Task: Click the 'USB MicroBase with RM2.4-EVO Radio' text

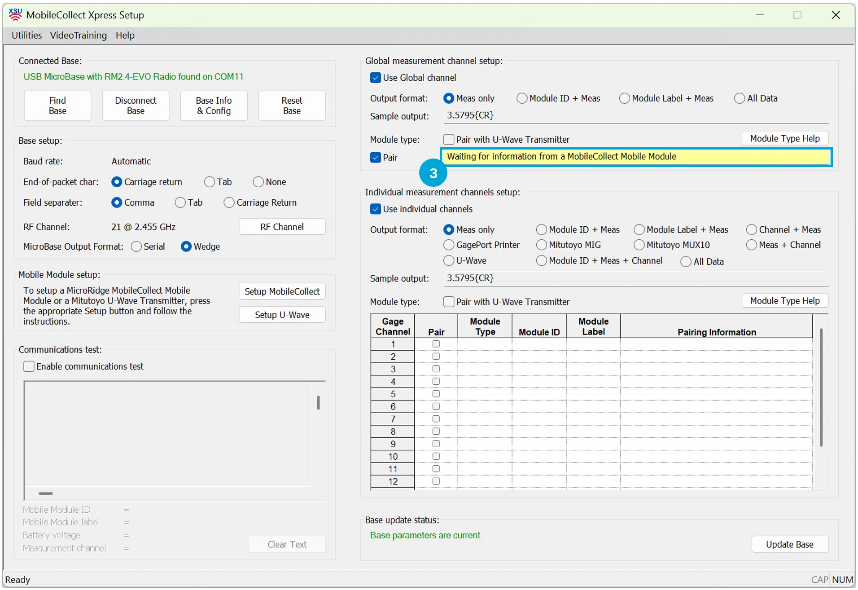Action: pyautogui.click(x=133, y=77)
